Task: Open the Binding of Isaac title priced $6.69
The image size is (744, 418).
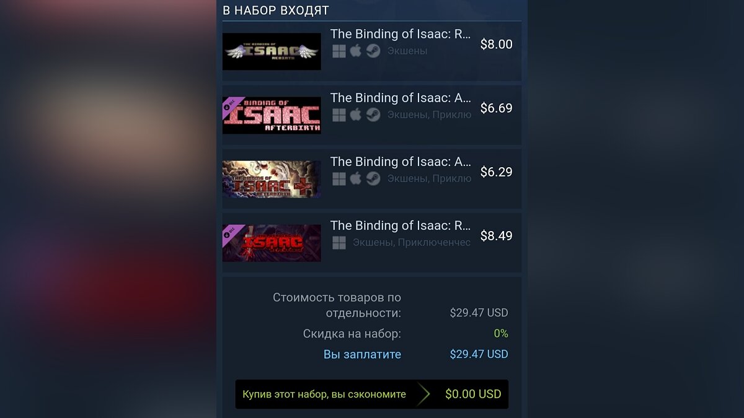Action: [401, 98]
